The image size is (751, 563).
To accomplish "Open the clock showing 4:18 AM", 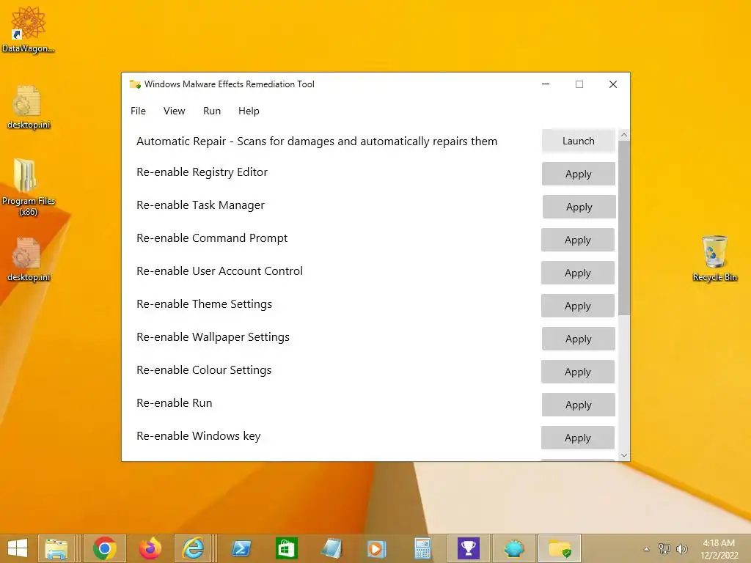I will tap(719, 549).
